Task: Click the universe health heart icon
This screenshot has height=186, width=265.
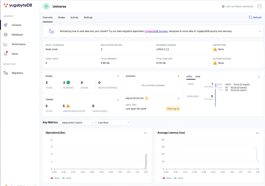Action: (46, 6)
